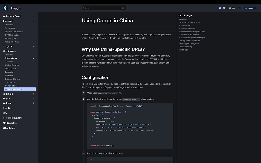Open the Discord link icon
The width and height of the screenshot is (261, 163).
tap(220, 8)
